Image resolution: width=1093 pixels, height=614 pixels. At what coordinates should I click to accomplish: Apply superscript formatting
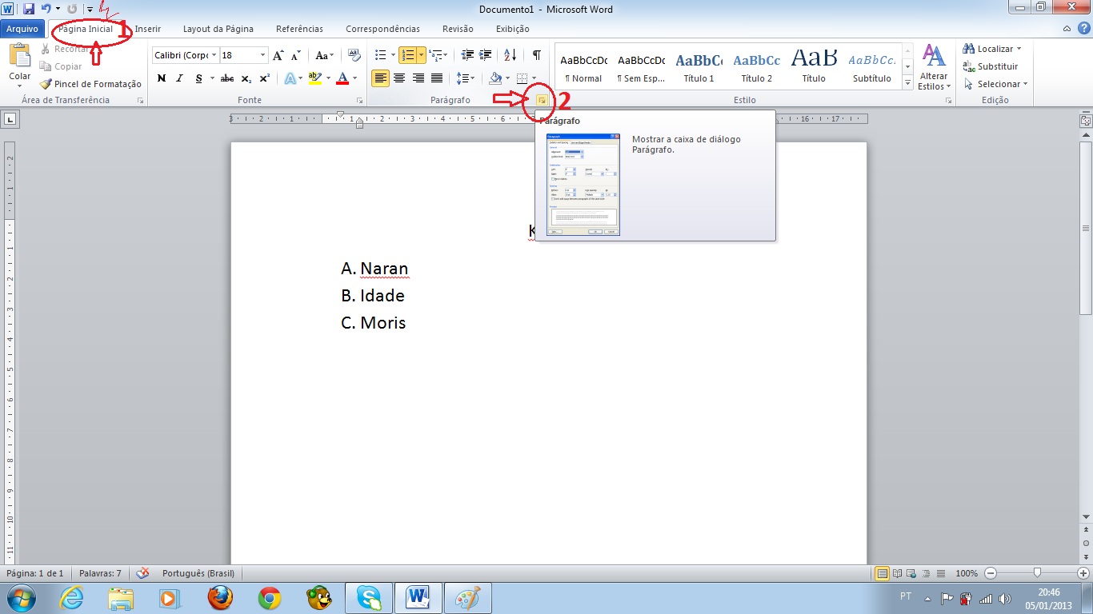(265, 78)
